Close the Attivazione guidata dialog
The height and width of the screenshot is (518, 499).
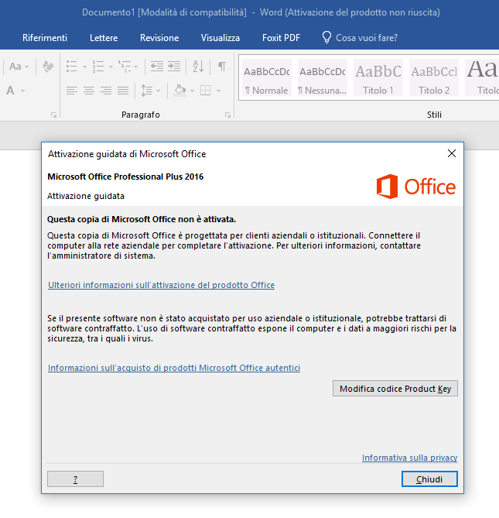(x=452, y=153)
